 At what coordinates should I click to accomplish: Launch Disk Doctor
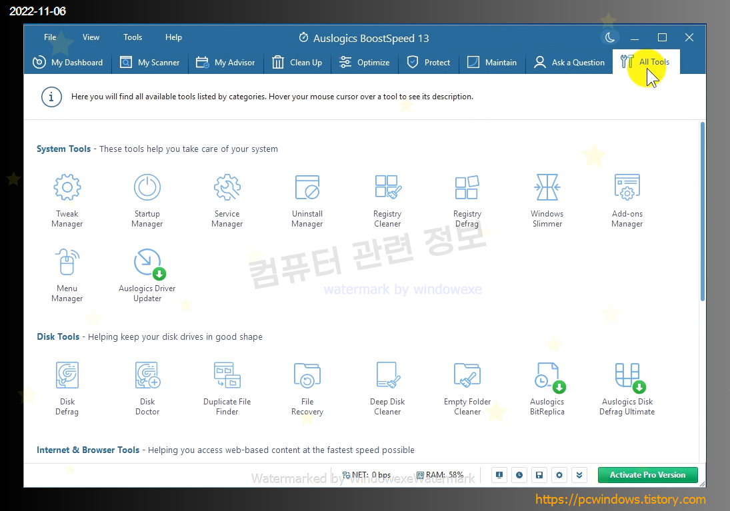tap(147, 388)
